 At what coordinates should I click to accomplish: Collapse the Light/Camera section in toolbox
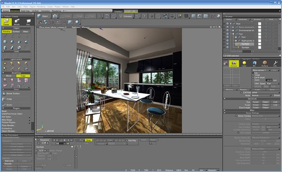pyautogui.click(x=3, y=59)
